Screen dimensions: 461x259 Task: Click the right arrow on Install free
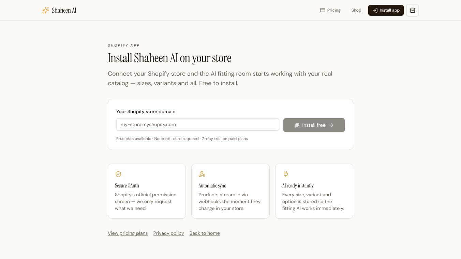331,125
